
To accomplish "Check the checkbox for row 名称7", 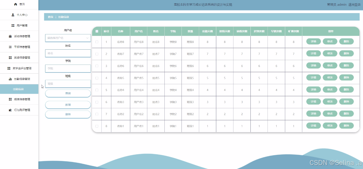I will click(x=97, y=54).
